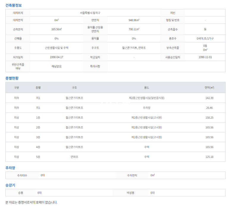
Task: Click the 면적(㎡) column header
Action: [209, 88]
